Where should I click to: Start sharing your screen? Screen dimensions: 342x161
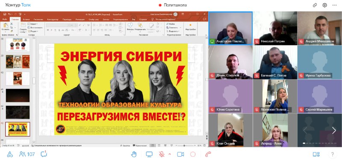pyautogui.click(x=149, y=155)
